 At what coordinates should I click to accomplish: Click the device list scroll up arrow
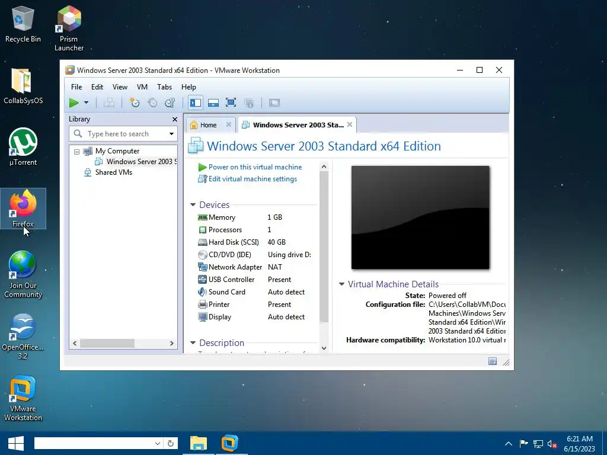pyautogui.click(x=324, y=166)
